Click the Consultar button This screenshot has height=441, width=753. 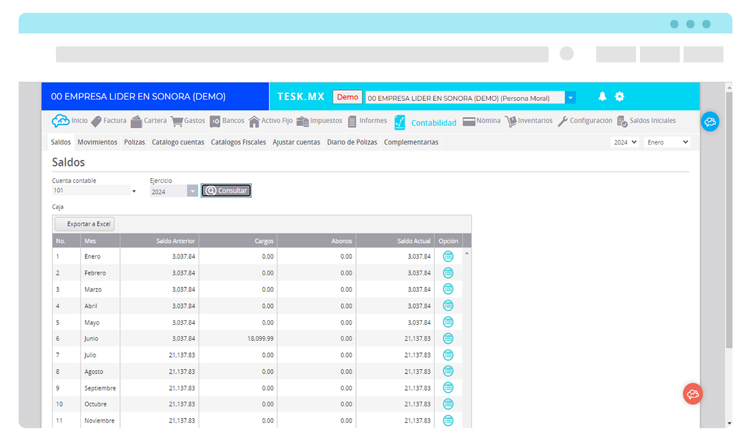(226, 190)
